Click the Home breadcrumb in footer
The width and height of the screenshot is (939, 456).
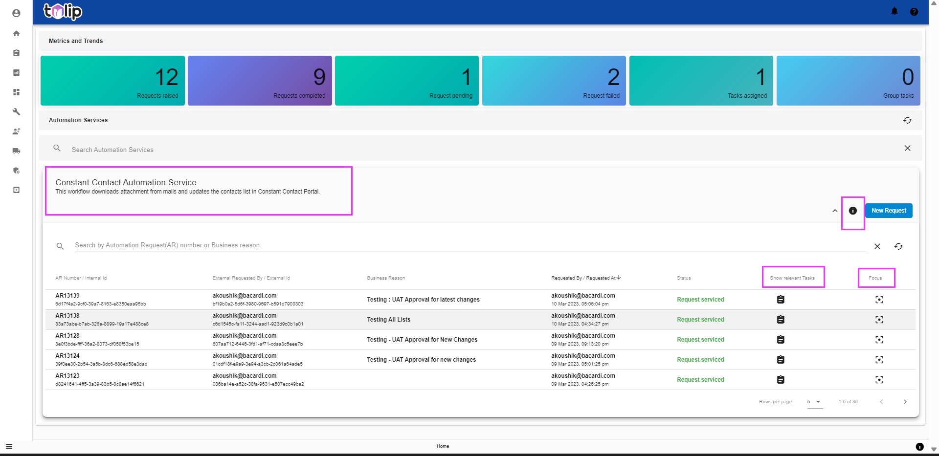(x=443, y=446)
